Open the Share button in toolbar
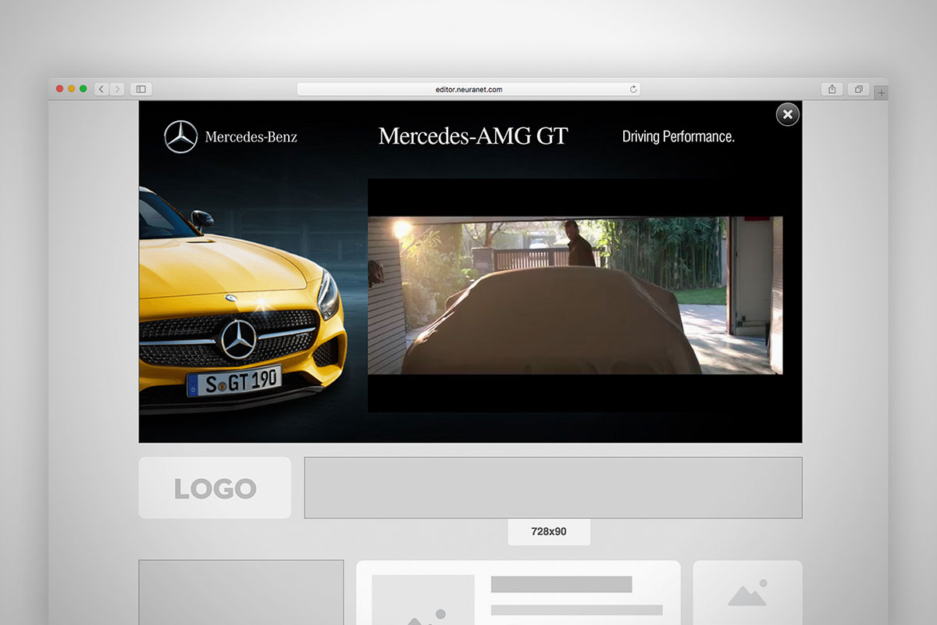The width and height of the screenshot is (937, 625). click(x=832, y=89)
